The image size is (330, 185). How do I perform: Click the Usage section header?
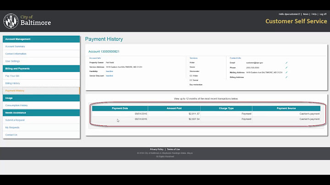coord(41,98)
